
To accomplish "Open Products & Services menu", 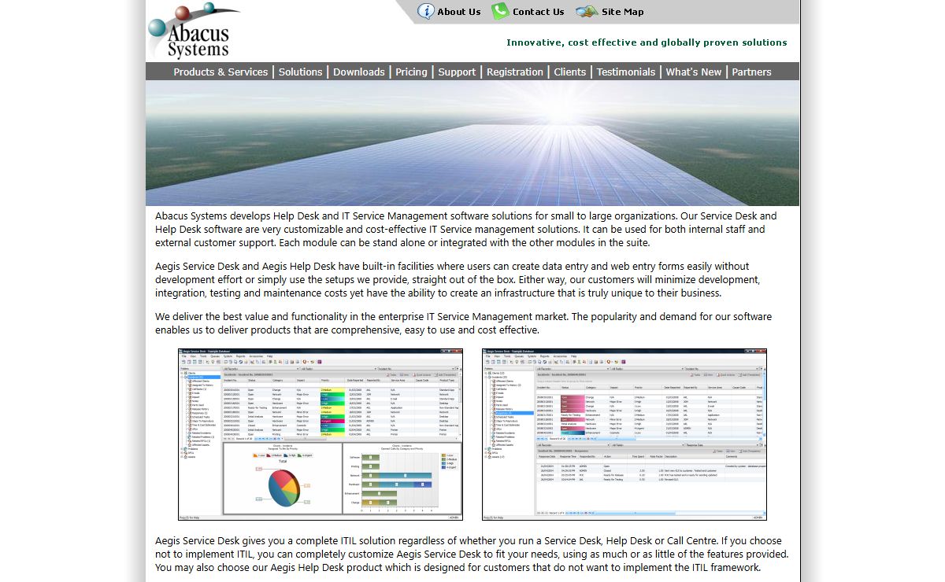I will coord(220,72).
